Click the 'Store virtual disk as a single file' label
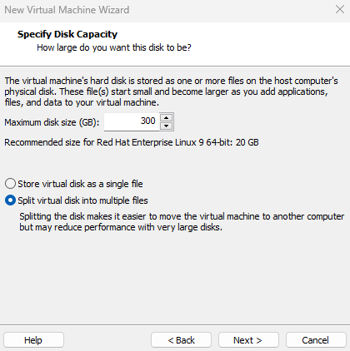 coord(80,184)
